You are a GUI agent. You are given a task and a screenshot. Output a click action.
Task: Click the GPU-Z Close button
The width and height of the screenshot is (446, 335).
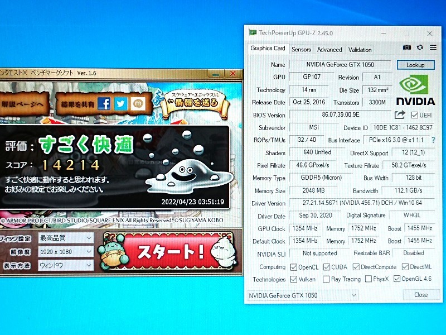click(421, 295)
